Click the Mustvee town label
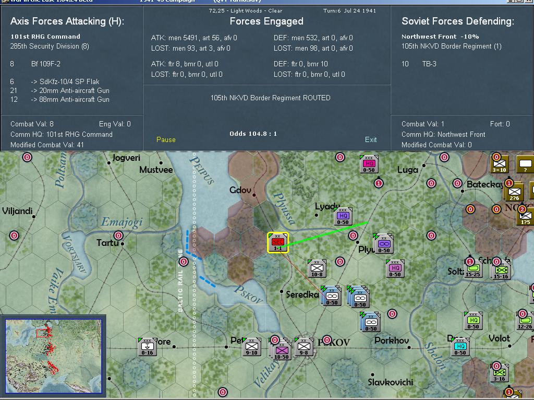Screen dimensions: 534x400 [156, 170]
